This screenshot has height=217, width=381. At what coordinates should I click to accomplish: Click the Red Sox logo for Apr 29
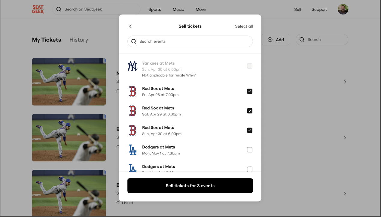(133, 111)
